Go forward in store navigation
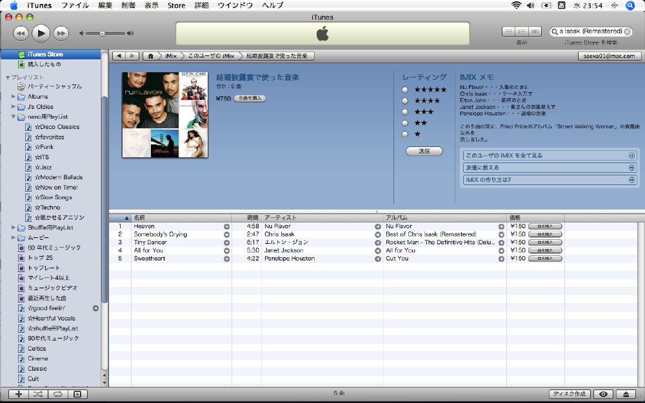Screen dimensions: 645x403 coord(132,56)
